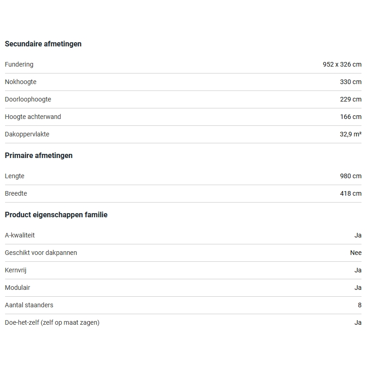Click the Aantal staanders value 8
Viewport: 367px width, 367px height.
(360, 305)
